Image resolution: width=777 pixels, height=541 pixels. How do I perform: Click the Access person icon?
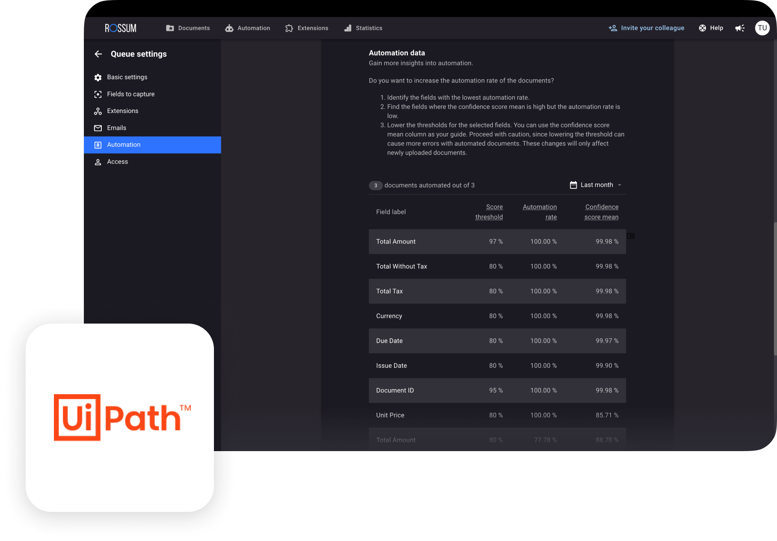pos(98,162)
